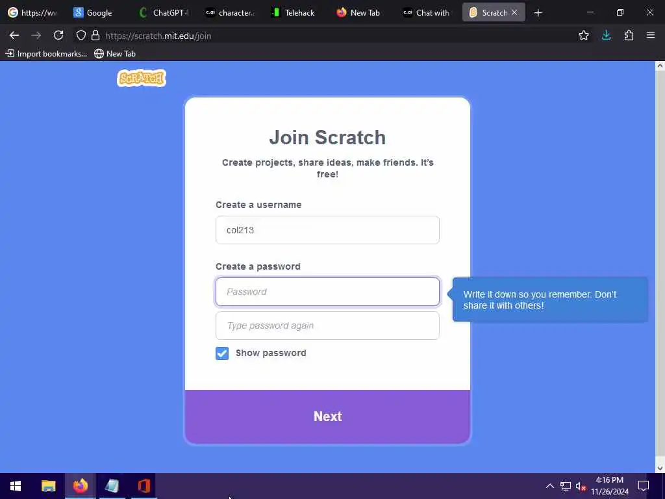
Task: Switch to the New Tab tab
Action: (x=360, y=13)
